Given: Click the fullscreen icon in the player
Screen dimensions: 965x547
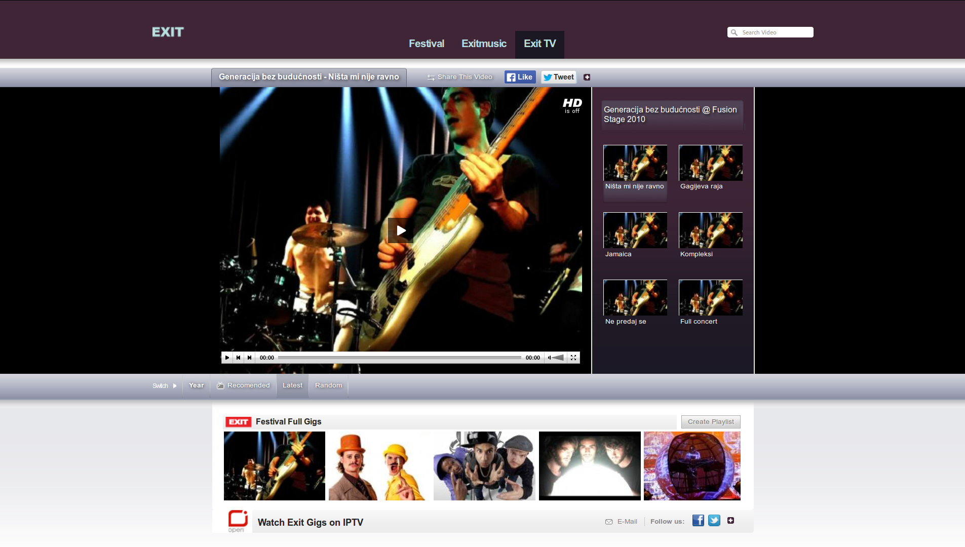Looking at the screenshot, I should (x=573, y=358).
